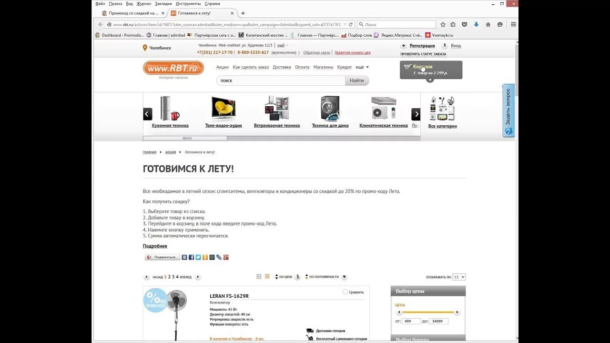Open the Firefox hamburger menu

pos(513,24)
